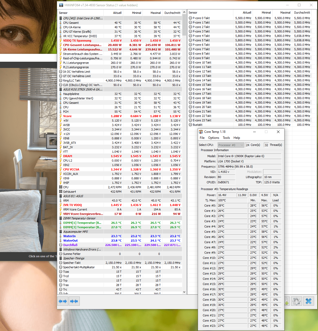Select the Speicher-Timings group header
This screenshot has width=318, height=331.
pos(120,258)
